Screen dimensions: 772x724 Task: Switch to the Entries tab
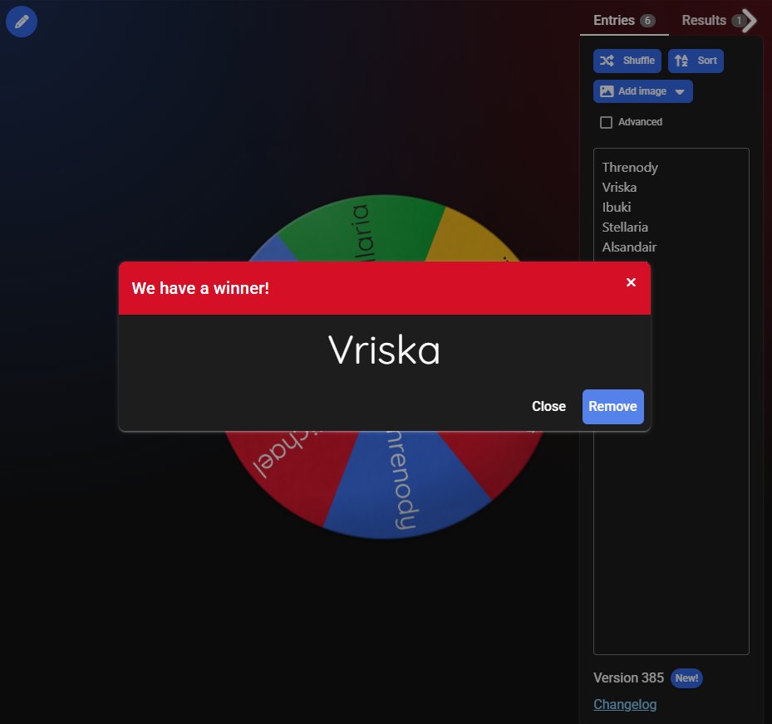[624, 20]
